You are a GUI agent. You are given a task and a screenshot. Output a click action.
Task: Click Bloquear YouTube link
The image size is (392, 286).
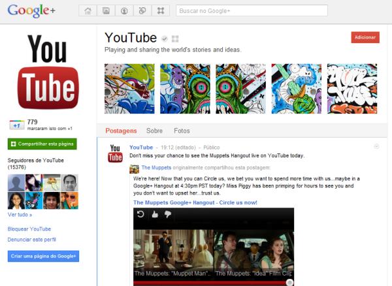coord(29,229)
